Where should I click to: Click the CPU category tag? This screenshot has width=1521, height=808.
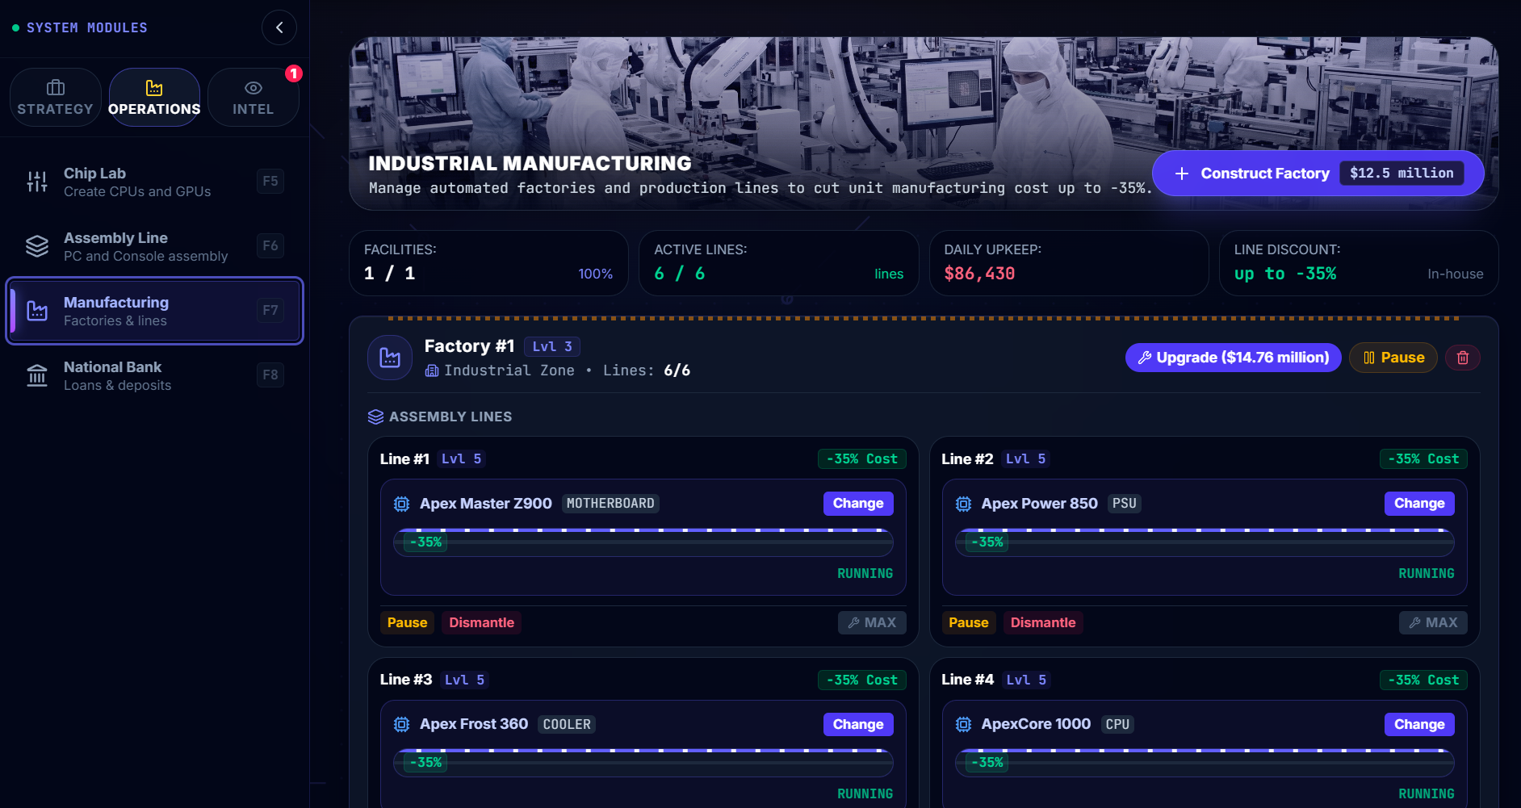pos(1117,724)
